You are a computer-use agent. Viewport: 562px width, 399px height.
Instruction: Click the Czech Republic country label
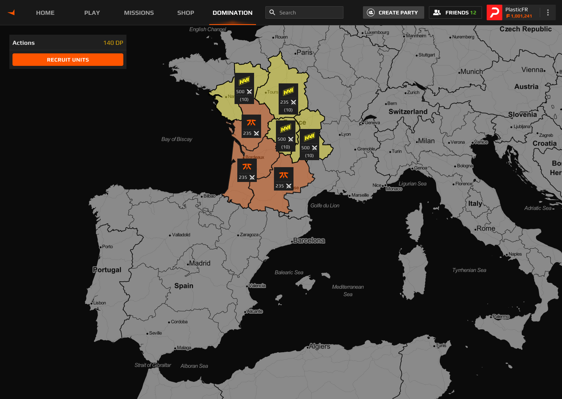click(526, 29)
